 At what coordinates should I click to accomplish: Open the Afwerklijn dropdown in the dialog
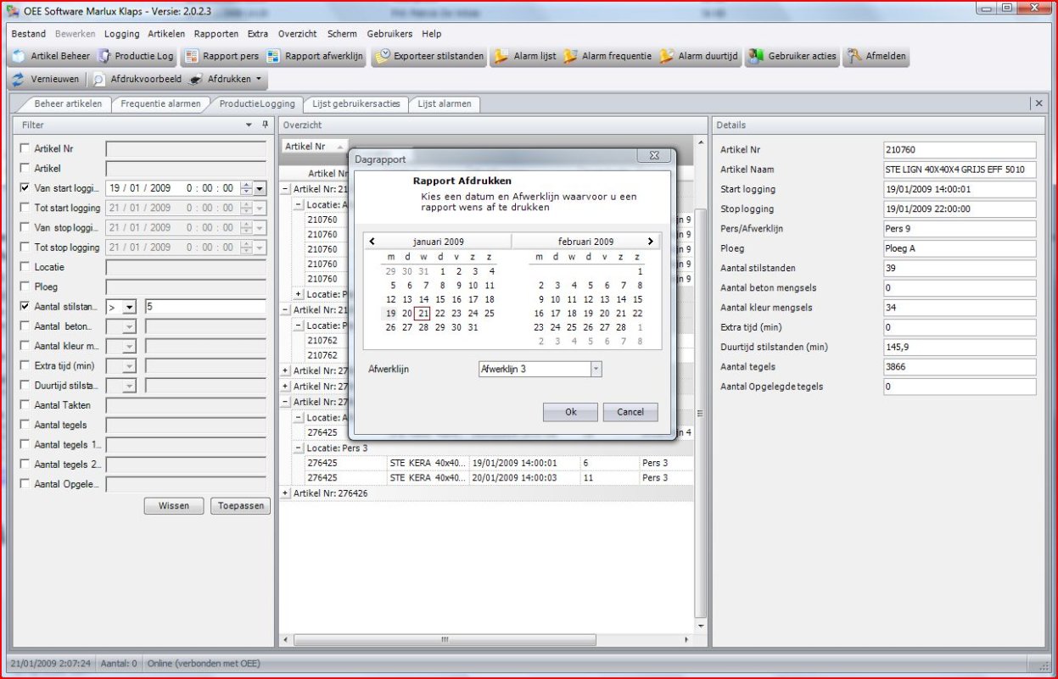pyautogui.click(x=596, y=369)
